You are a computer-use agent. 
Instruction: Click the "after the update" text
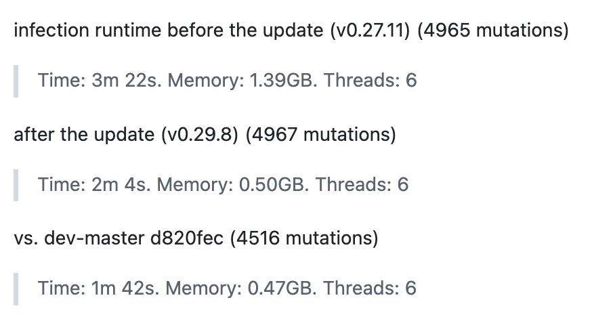[84, 135]
